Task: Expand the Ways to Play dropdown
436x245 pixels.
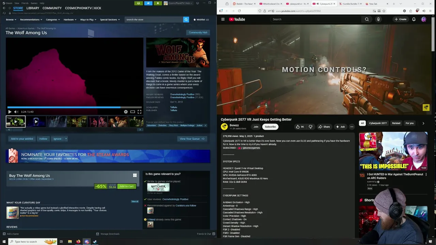Action: coord(88,19)
